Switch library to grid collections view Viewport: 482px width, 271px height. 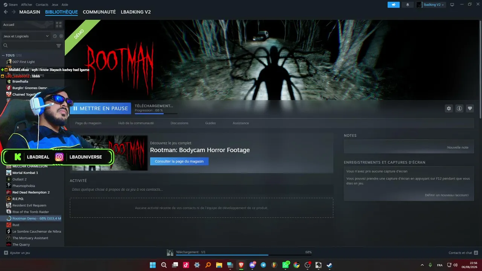coord(59,24)
